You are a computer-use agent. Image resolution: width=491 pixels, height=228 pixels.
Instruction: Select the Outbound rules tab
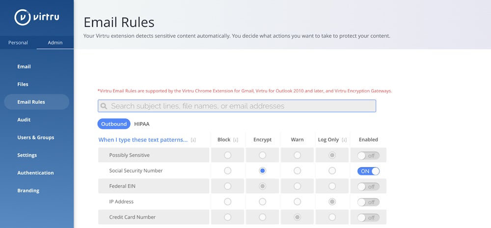114,124
